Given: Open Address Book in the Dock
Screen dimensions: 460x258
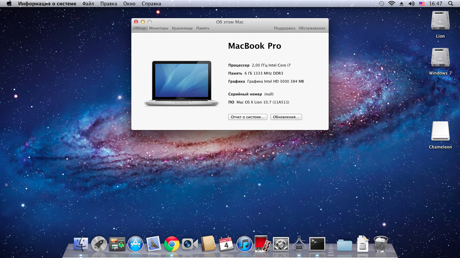Looking at the screenshot, I should tap(208, 244).
